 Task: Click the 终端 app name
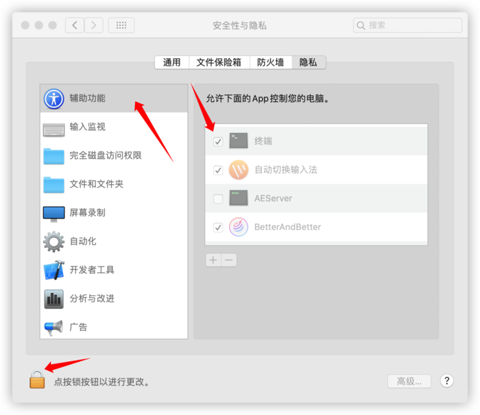tap(263, 141)
